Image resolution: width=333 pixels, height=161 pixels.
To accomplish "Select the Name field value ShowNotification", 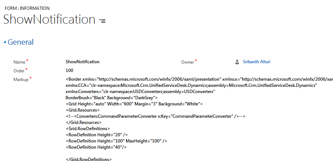I will click(82, 62).
